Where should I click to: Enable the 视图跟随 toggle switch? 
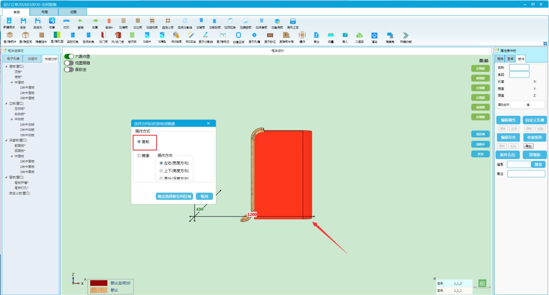(69, 63)
